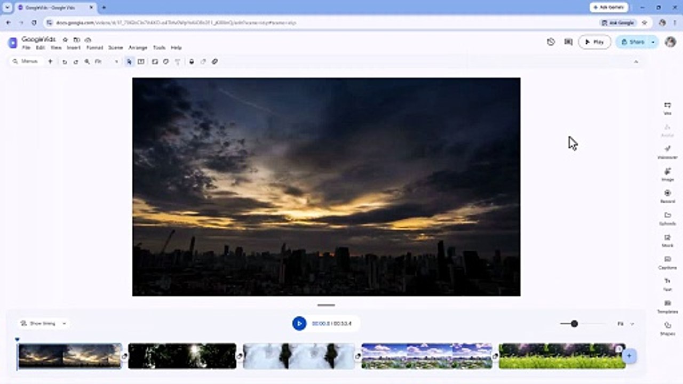
Task: Click the blue timeline play button
Action: [299, 323]
